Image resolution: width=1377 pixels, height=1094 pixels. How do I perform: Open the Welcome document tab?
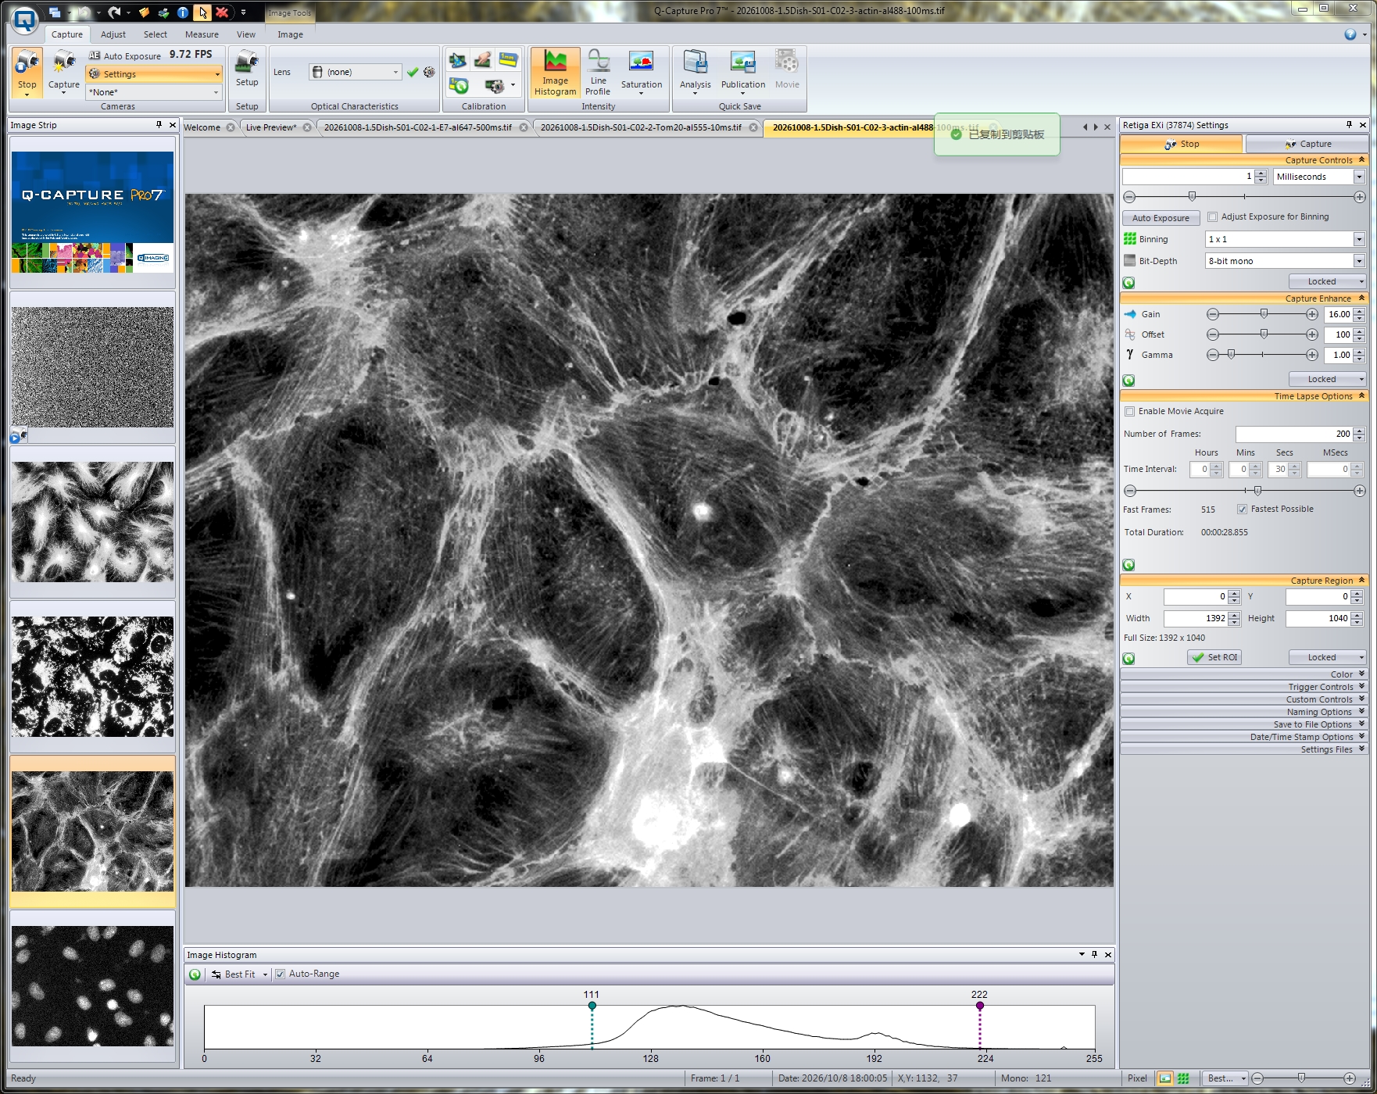click(202, 127)
